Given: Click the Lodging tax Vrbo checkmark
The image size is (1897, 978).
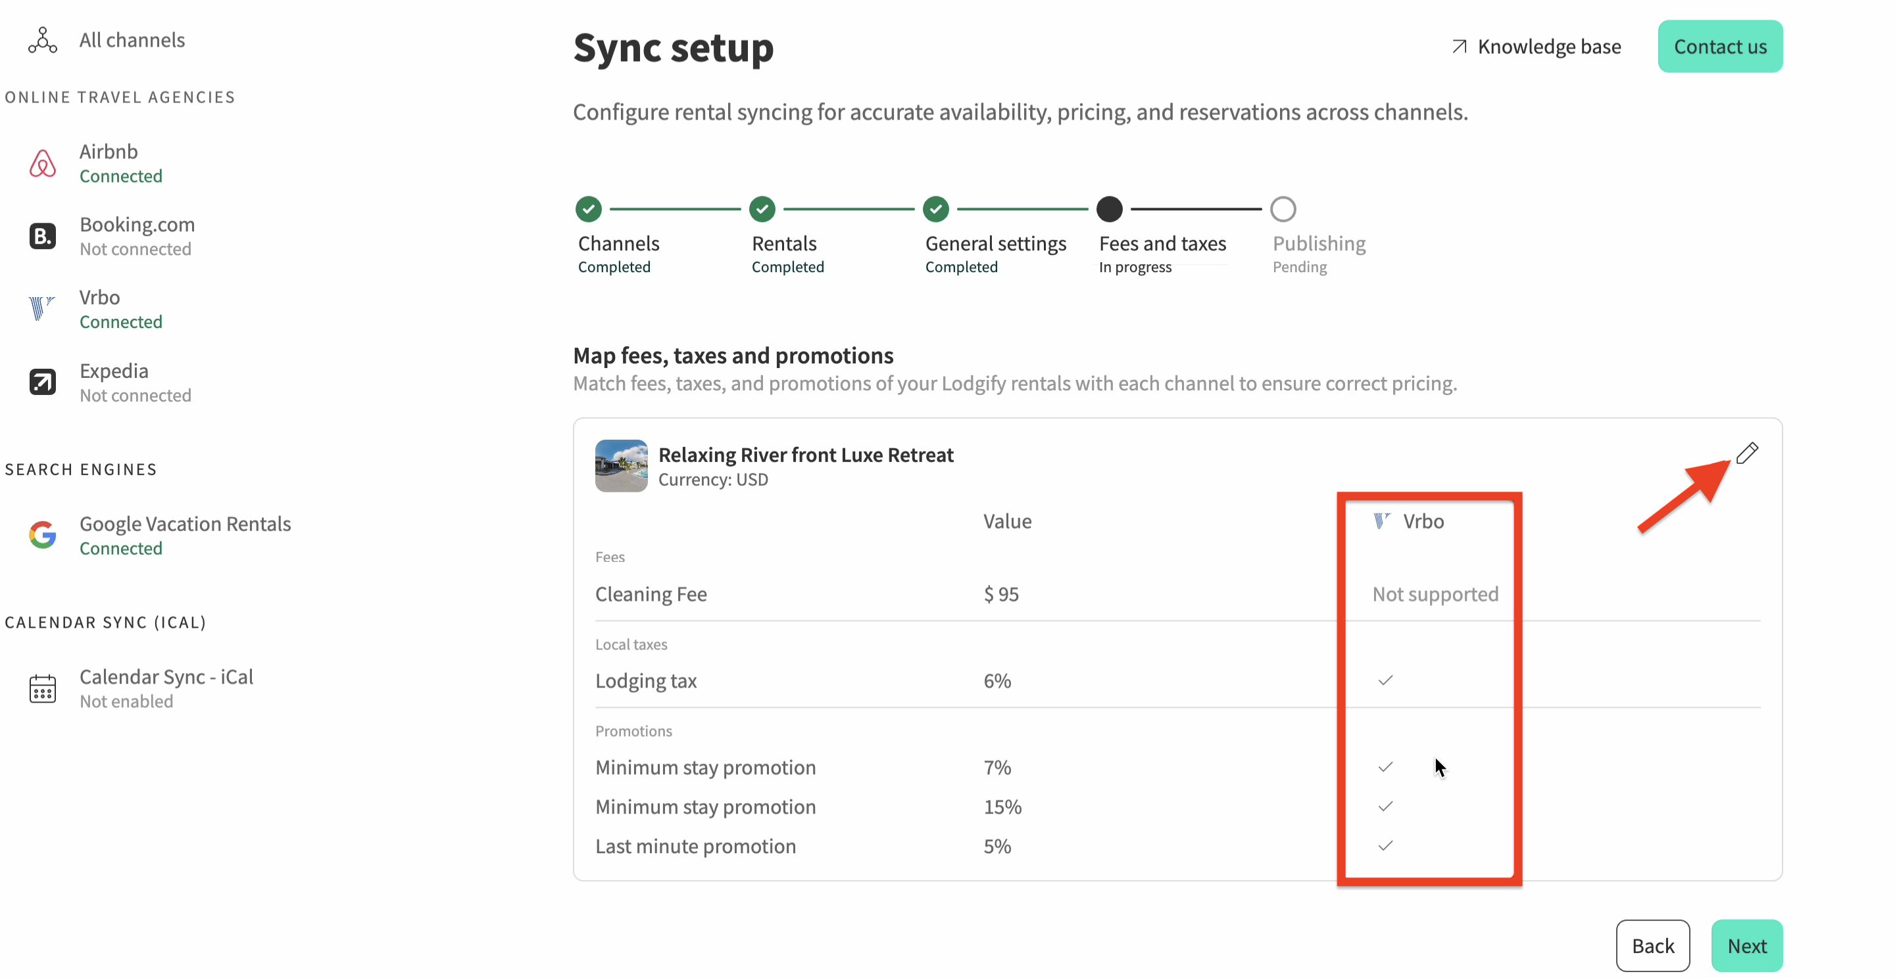Looking at the screenshot, I should [x=1385, y=680].
